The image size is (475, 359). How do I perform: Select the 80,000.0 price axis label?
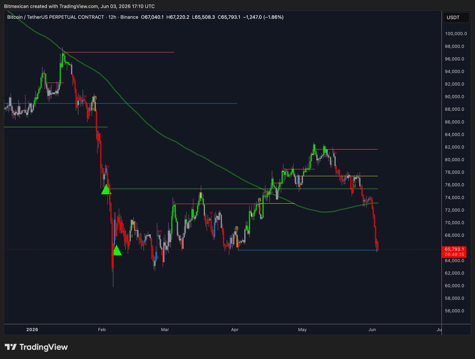(455, 160)
